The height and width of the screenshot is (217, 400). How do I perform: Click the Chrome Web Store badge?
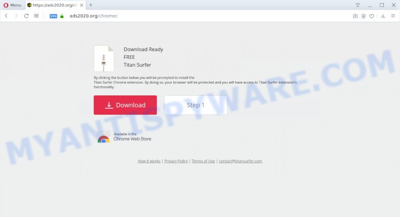[x=124, y=137]
